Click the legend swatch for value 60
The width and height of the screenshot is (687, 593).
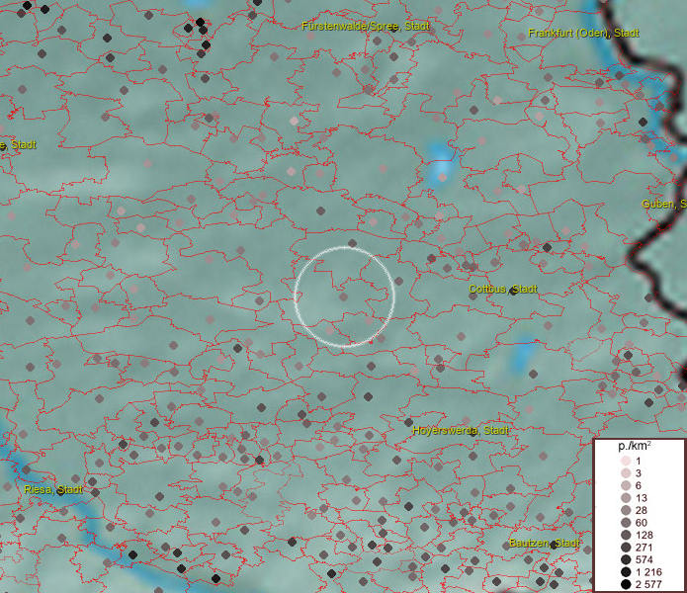626,522
